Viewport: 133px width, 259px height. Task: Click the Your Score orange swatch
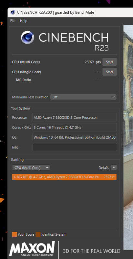click(x=14, y=234)
